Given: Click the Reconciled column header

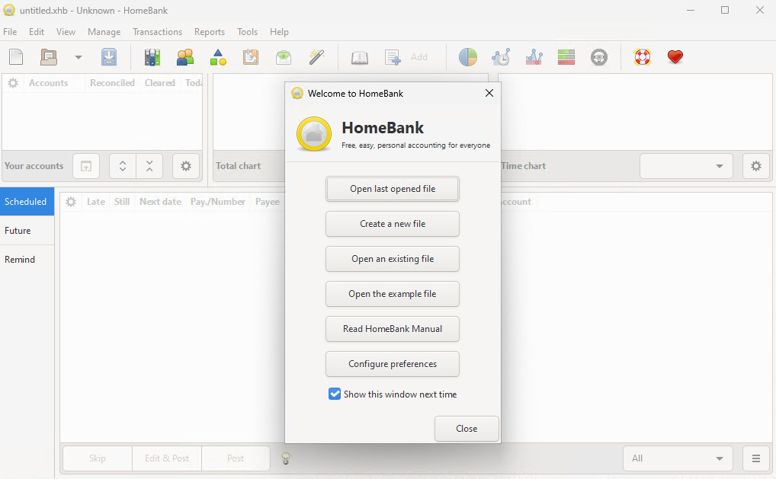Looking at the screenshot, I should [112, 83].
